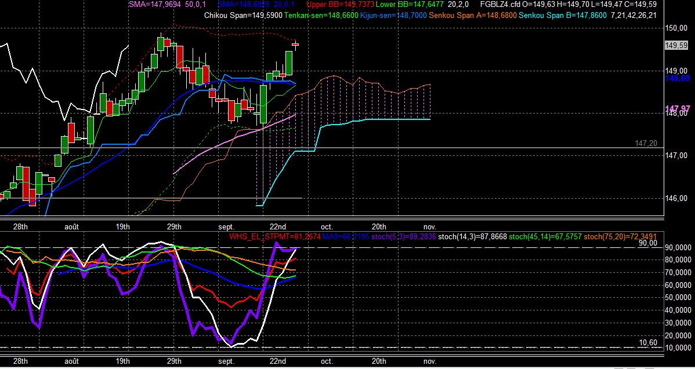Click the 50,0000 stochastic axis value

[x=678, y=298]
